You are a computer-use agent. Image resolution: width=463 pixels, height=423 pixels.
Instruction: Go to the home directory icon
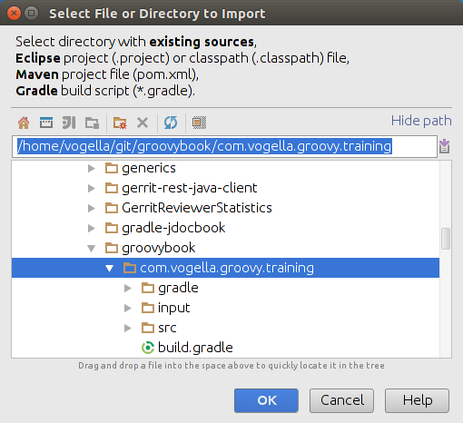pos(24,123)
